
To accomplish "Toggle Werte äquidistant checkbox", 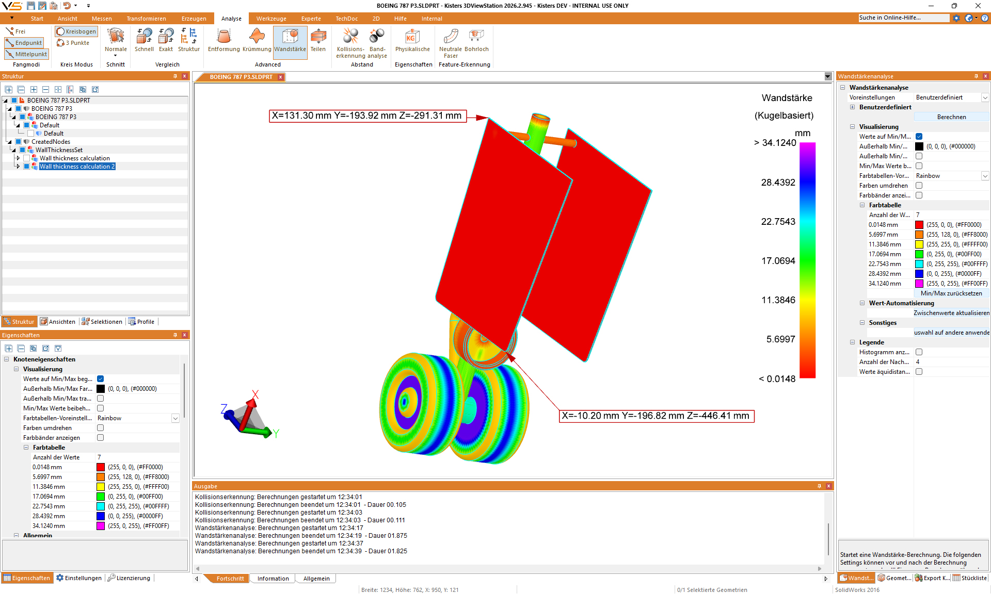I will 919,372.
